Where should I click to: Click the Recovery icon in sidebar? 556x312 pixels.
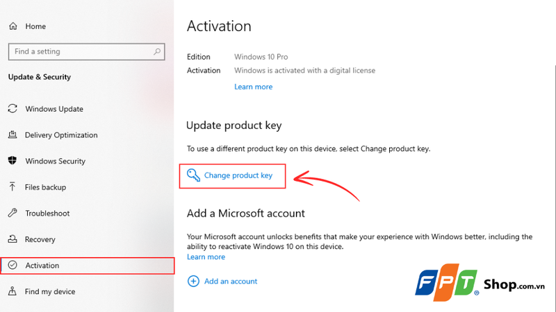coord(13,239)
